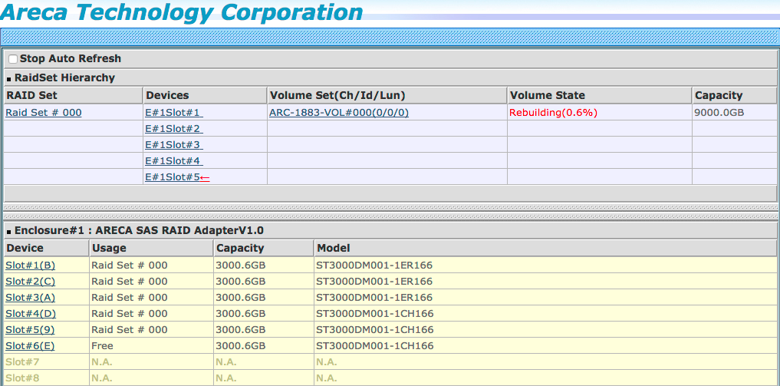Click the Slot#8 disabled entry
This screenshot has height=386, width=780.
[22, 378]
